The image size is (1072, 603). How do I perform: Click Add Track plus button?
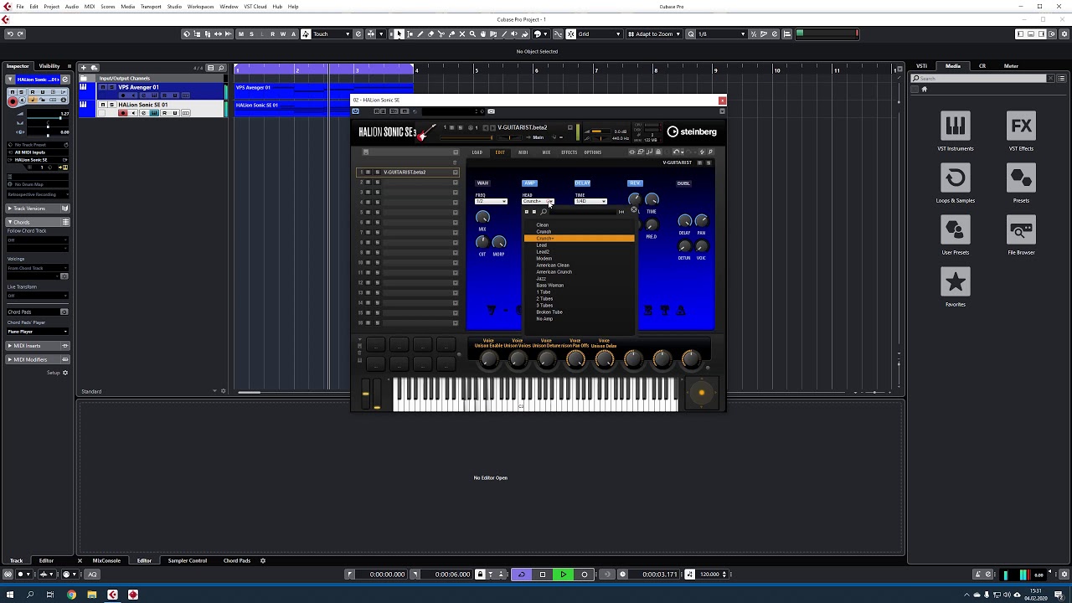pos(83,67)
